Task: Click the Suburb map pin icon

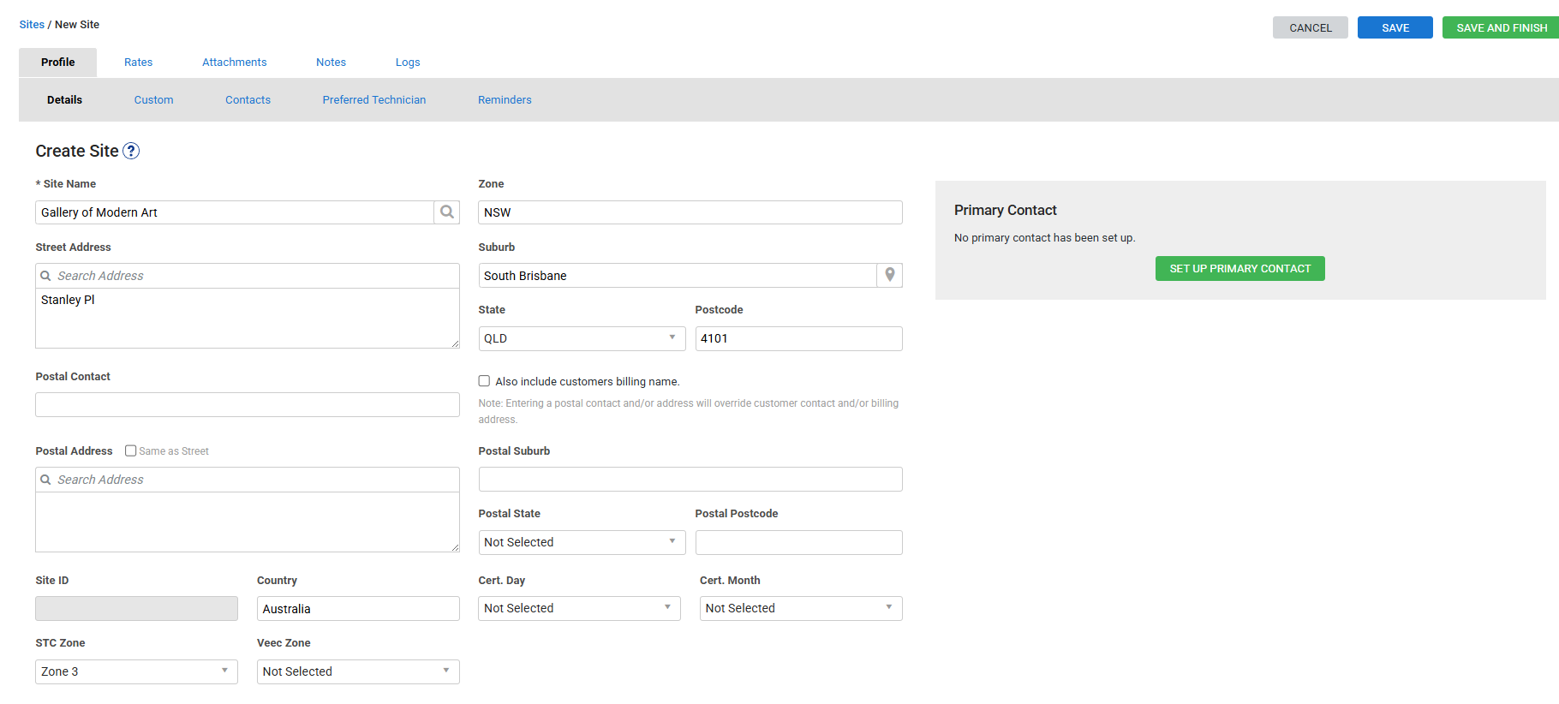Action: click(x=889, y=275)
